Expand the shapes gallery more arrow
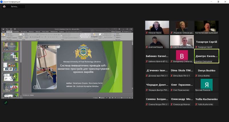The image size is (229, 122). tap(90, 38)
